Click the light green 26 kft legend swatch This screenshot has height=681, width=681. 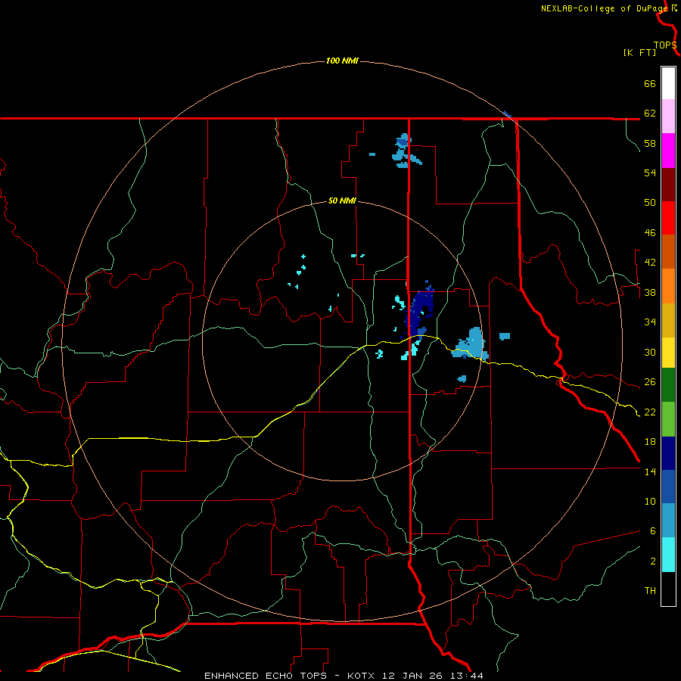[x=668, y=418]
